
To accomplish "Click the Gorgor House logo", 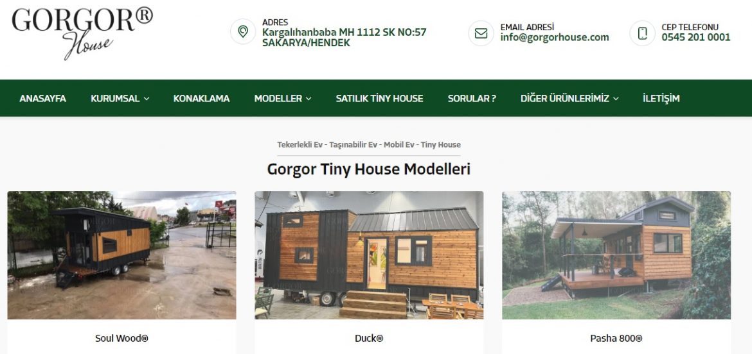I will (82, 33).
